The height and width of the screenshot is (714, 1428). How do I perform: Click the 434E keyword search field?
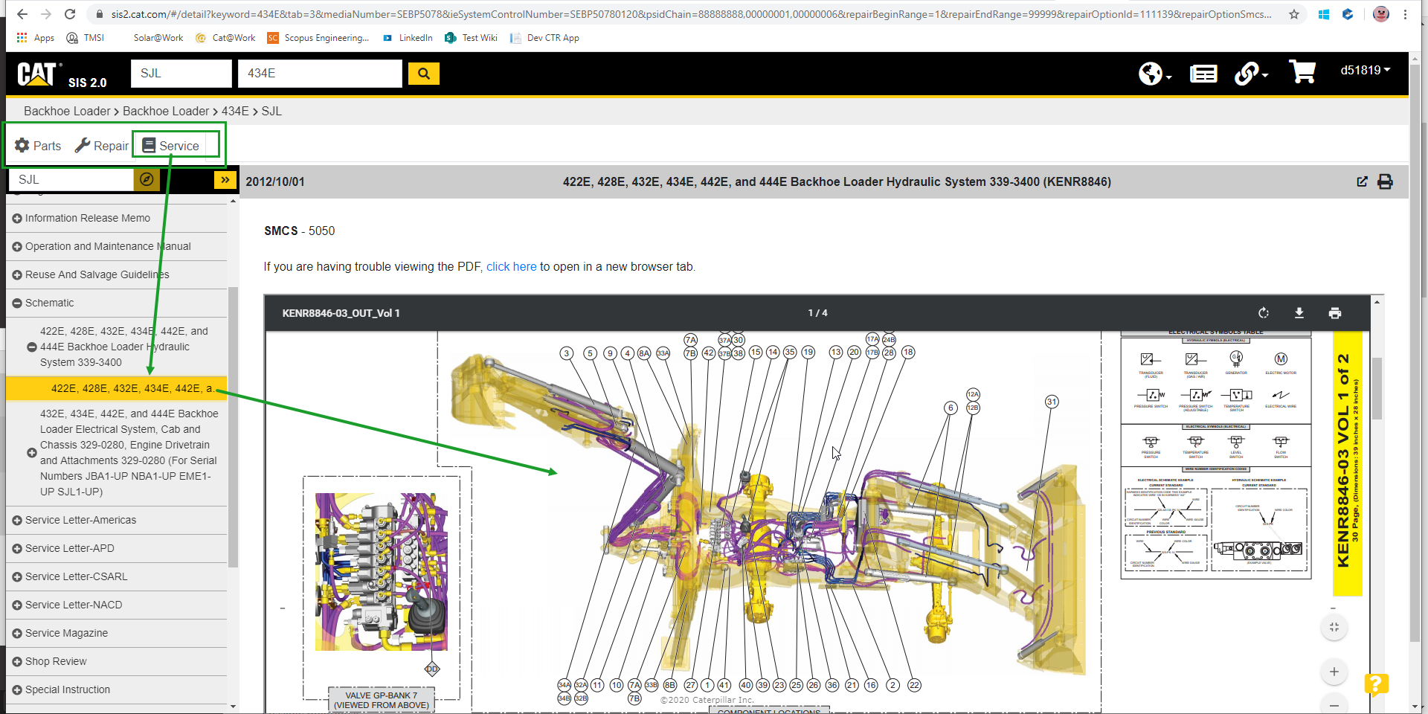tap(320, 74)
